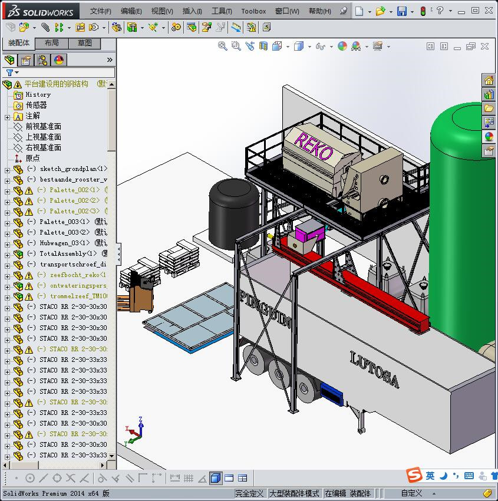
Task: Select the Linear Component Pattern icon
Action: [59, 28]
